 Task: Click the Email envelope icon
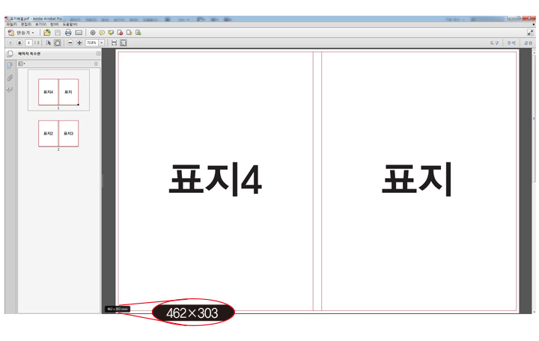click(x=79, y=33)
